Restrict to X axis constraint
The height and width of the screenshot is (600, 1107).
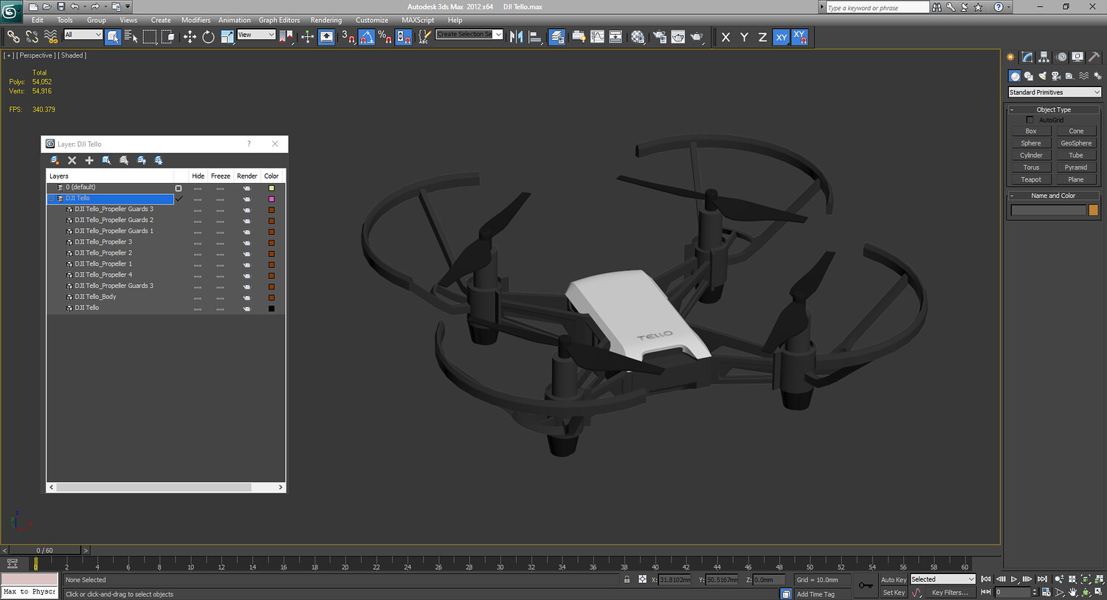tap(725, 37)
